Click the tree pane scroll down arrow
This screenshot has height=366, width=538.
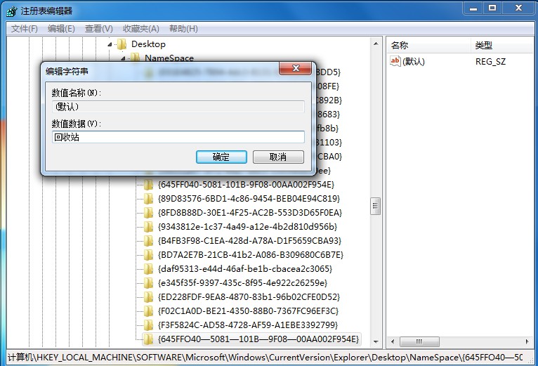(376, 341)
